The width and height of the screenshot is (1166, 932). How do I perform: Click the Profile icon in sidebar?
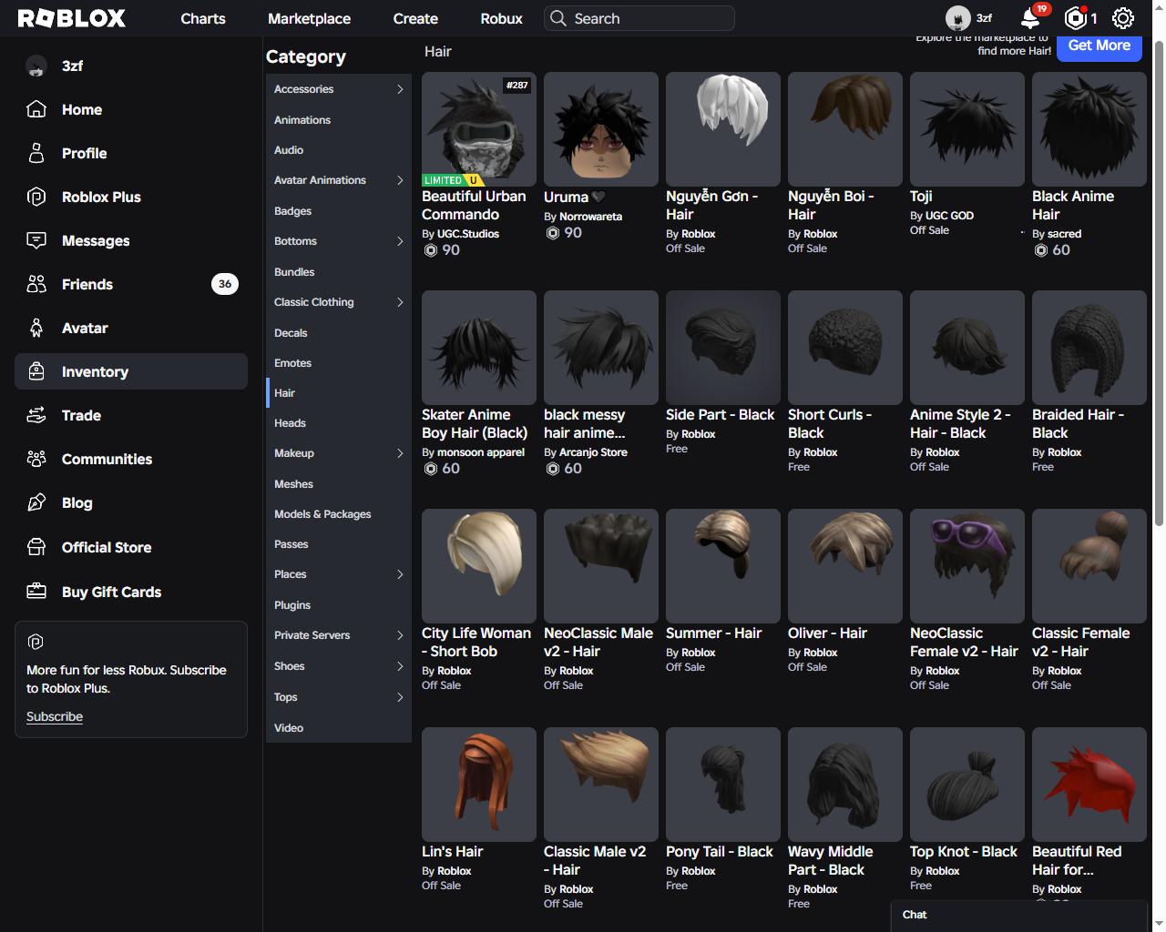36,153
